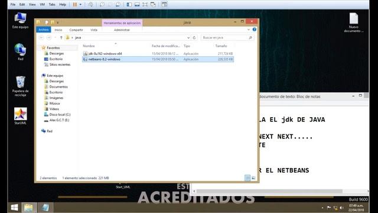Image resolution: width=378 pixels, height=213 pixels.
Task: Open the VM menu
Action: [42, 4]
